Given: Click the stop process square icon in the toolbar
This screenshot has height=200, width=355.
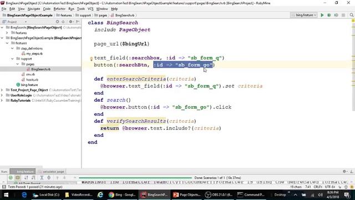Looking at the screenshot, I should click(x=343, y=15).
